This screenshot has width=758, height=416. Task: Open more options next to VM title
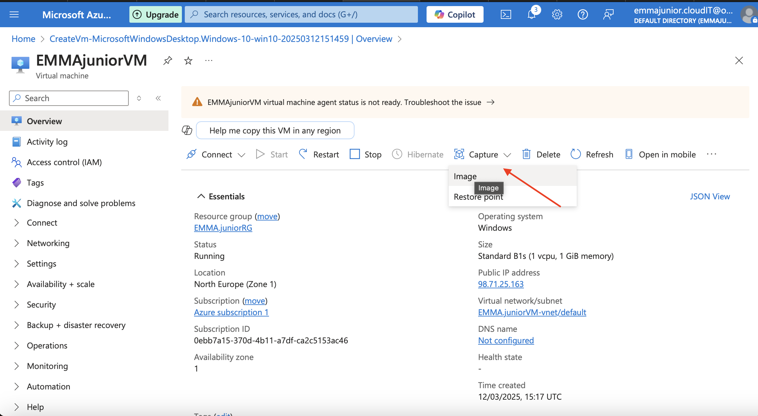click(209, 60)
